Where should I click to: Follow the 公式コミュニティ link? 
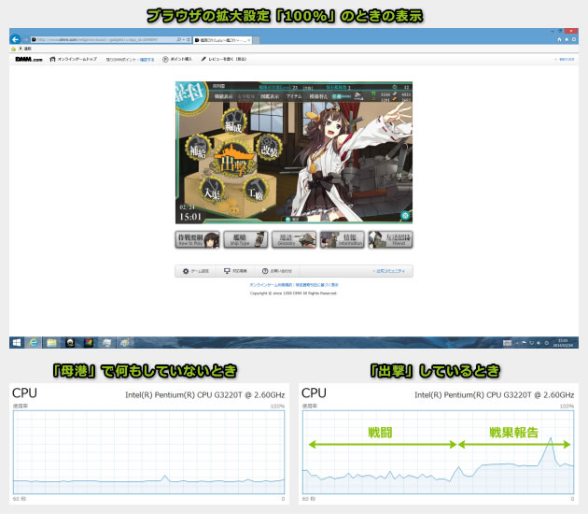pos(389,271)
